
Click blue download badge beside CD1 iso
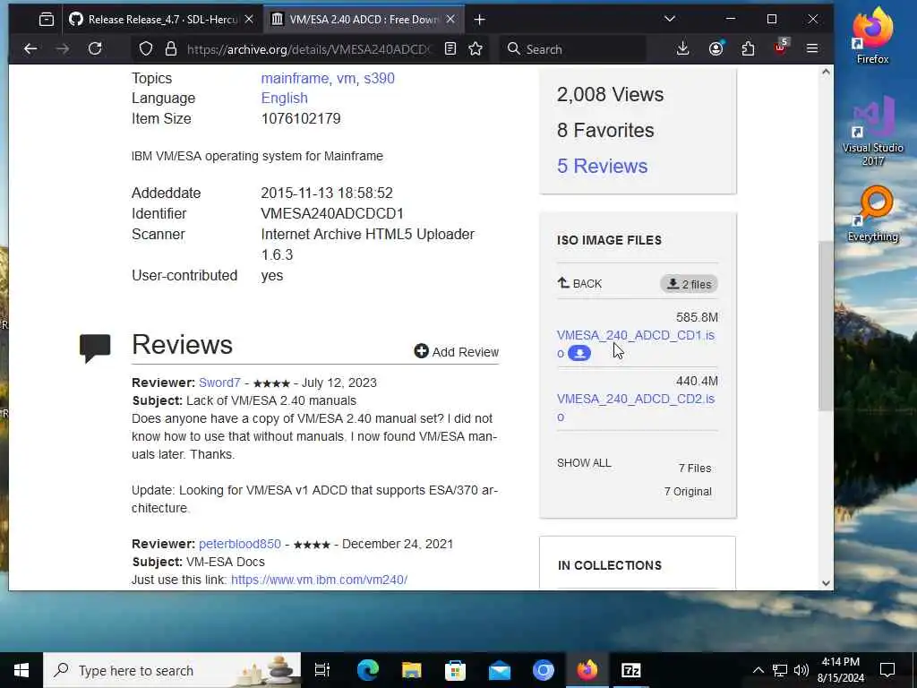pos(579,353)
